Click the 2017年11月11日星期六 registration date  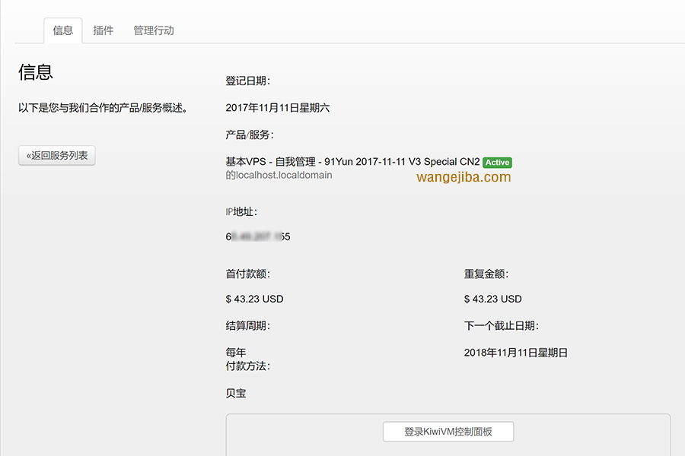(x=278, y=108)
